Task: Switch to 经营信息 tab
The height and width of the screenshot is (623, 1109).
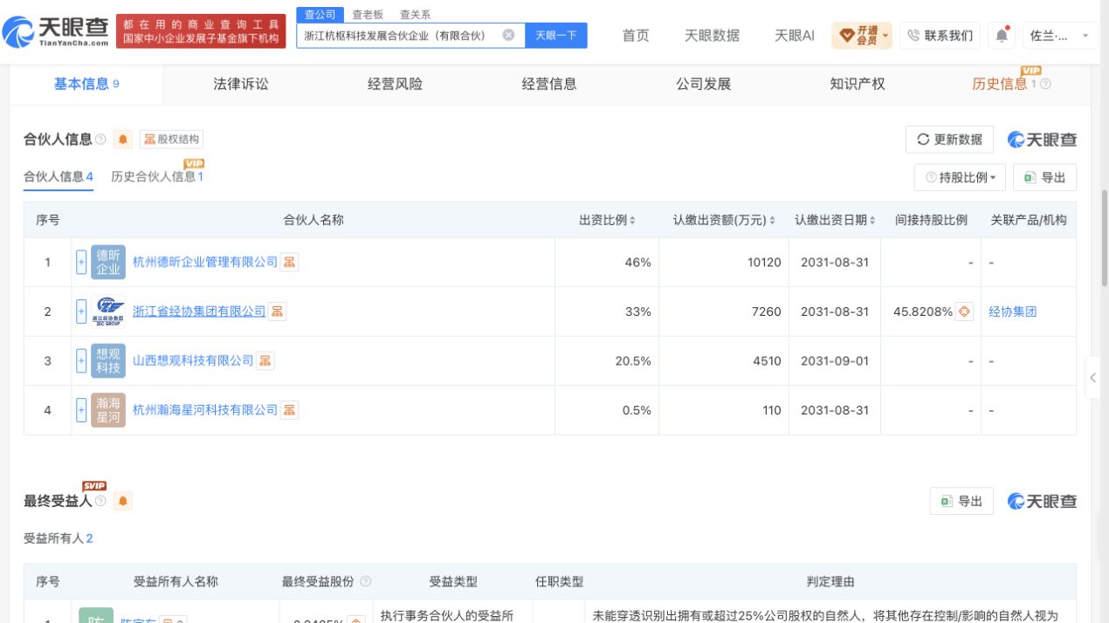Action: (549, 85)
